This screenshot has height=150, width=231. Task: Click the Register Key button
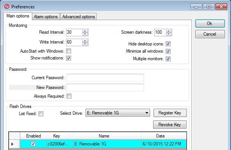(170, 113)
